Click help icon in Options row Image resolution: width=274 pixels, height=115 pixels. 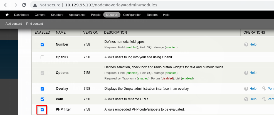(x=246, y=73)
